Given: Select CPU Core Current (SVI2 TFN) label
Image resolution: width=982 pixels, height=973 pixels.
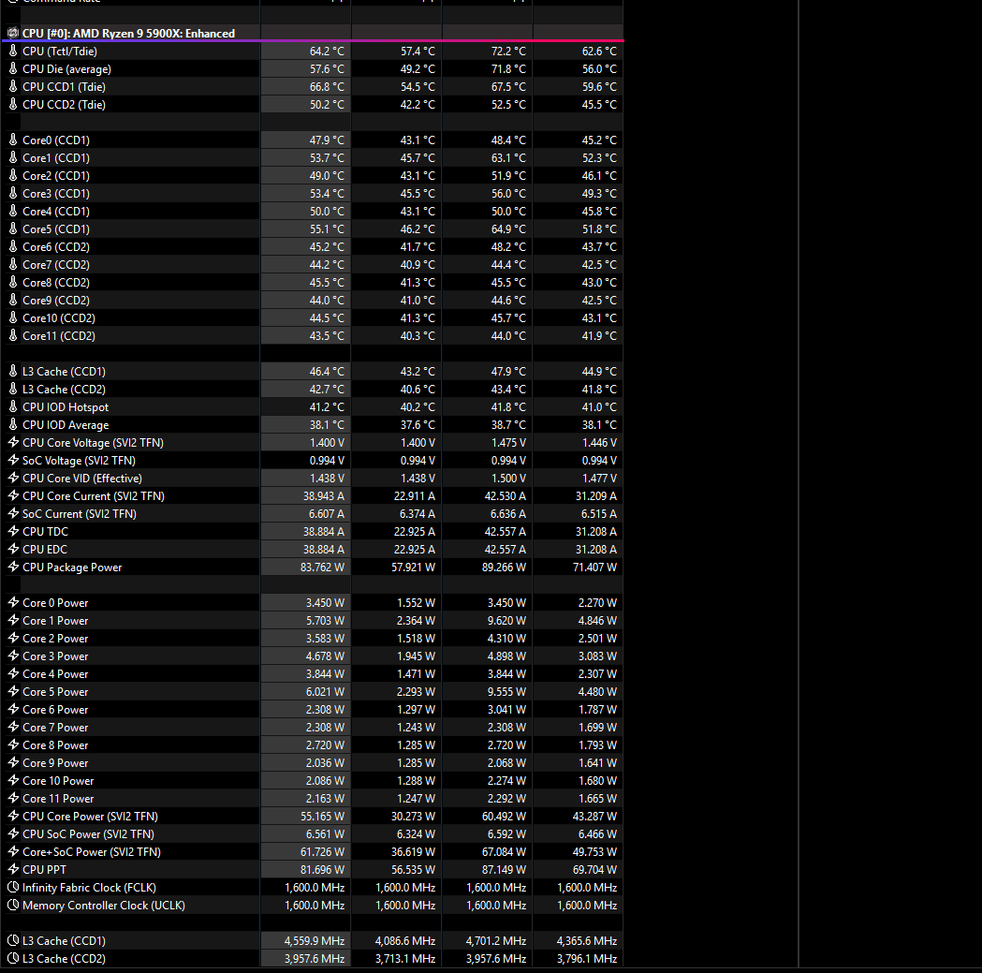Looking at the screenshot, I should [94, 495].
